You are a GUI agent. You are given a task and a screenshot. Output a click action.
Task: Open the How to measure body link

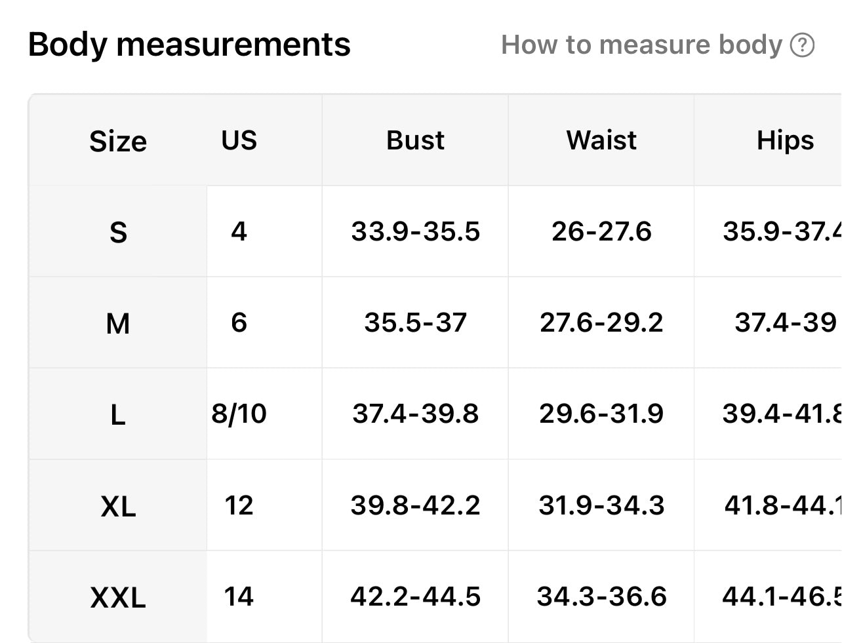pos(641,45)
